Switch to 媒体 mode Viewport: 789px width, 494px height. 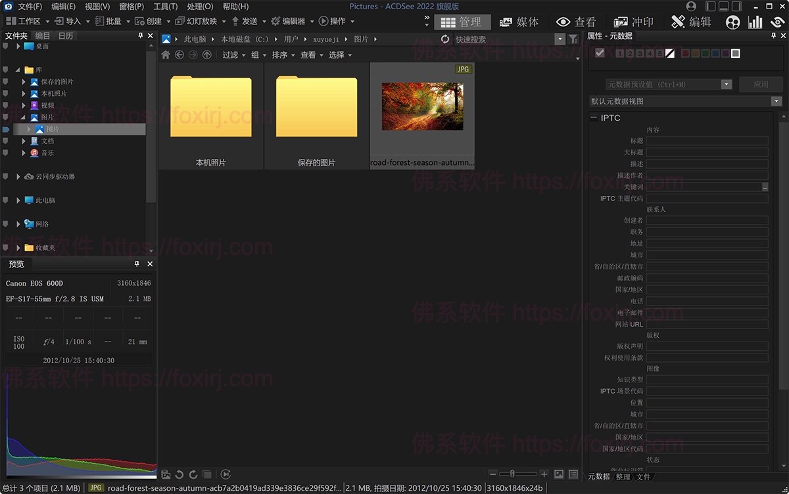click(520, 21)
